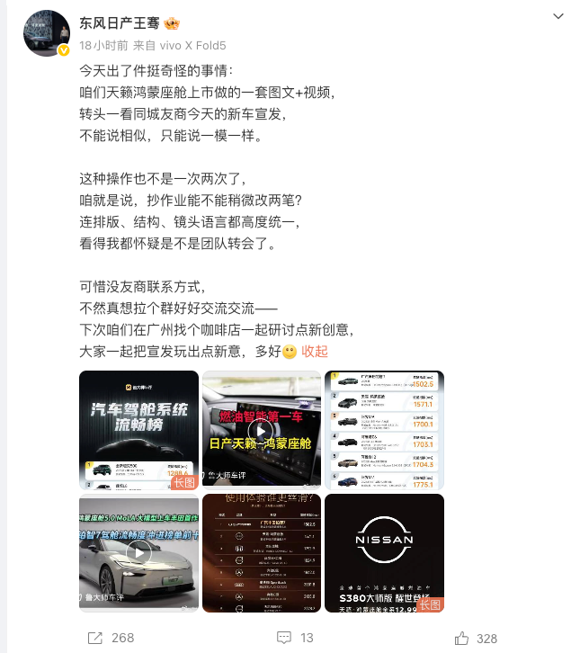
Task: Click the crown membership icon beside username
Action: (x=172, y=23)
